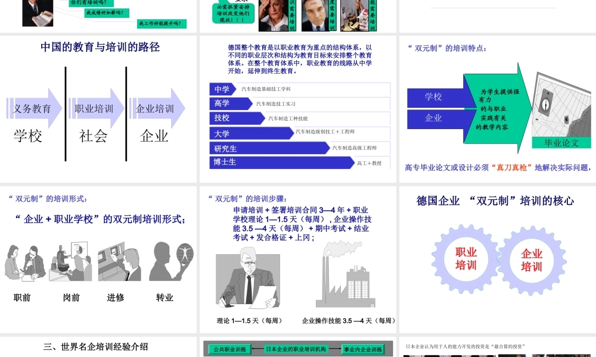Click the gear labeled 企业培训

click(532, 260)
